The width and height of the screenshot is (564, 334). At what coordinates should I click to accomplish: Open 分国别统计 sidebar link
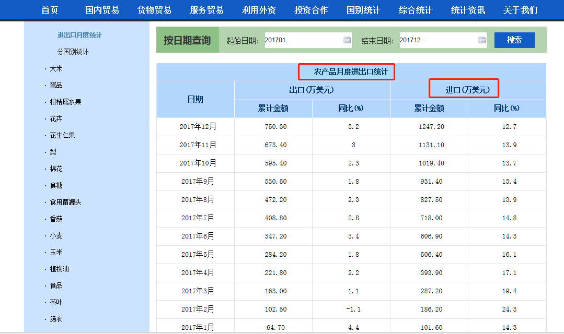click(73, 52)
